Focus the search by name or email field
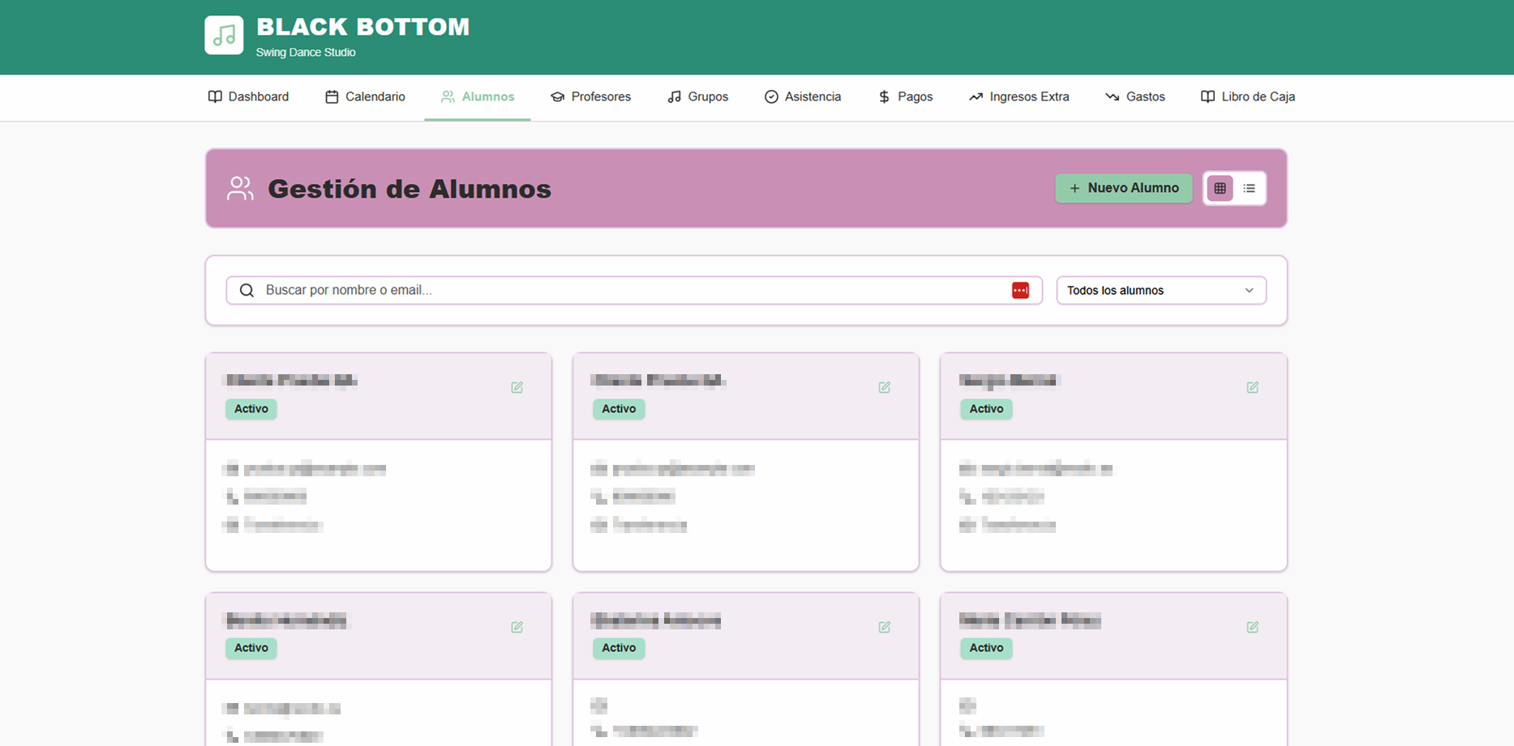 [x=634, y=290]
